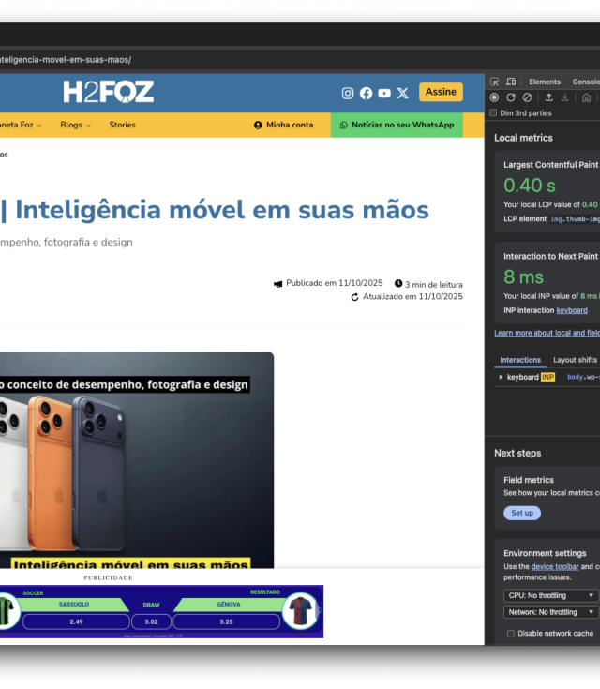Enable Dim 3rd parties checkbox

coord(494,113)
